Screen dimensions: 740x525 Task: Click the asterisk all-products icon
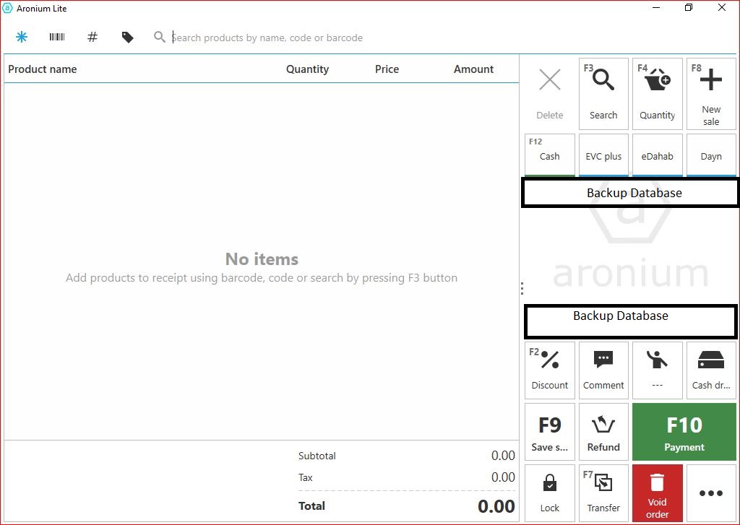[x=22, y=38]
